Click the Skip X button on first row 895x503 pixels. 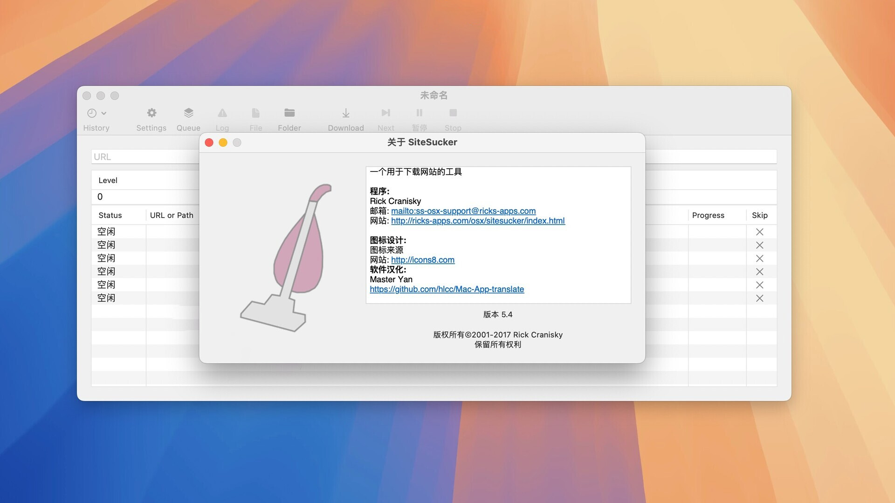point(759,231)
